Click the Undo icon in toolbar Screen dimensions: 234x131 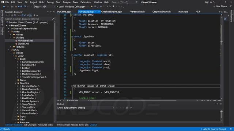[25, 7]
